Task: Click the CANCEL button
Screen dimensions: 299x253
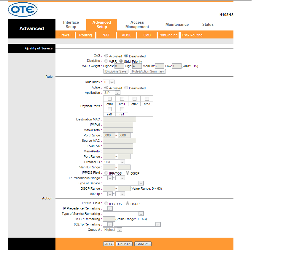Action: [143, 244]
